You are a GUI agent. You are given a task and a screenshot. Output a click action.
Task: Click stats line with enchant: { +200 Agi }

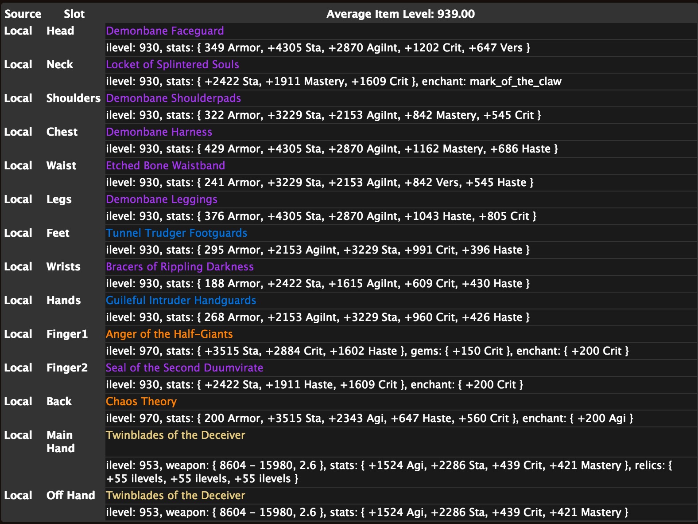click(x=369, y=418)
